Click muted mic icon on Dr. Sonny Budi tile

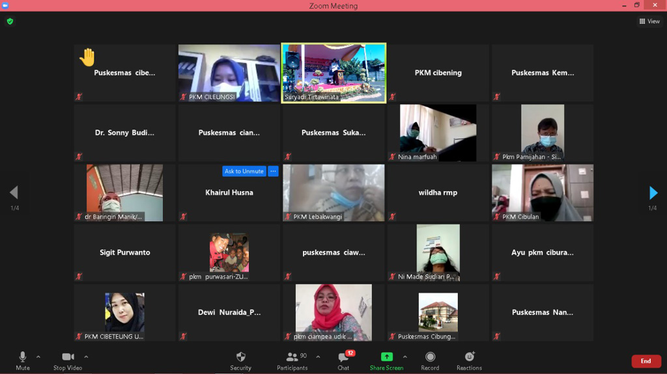[79, 157]
